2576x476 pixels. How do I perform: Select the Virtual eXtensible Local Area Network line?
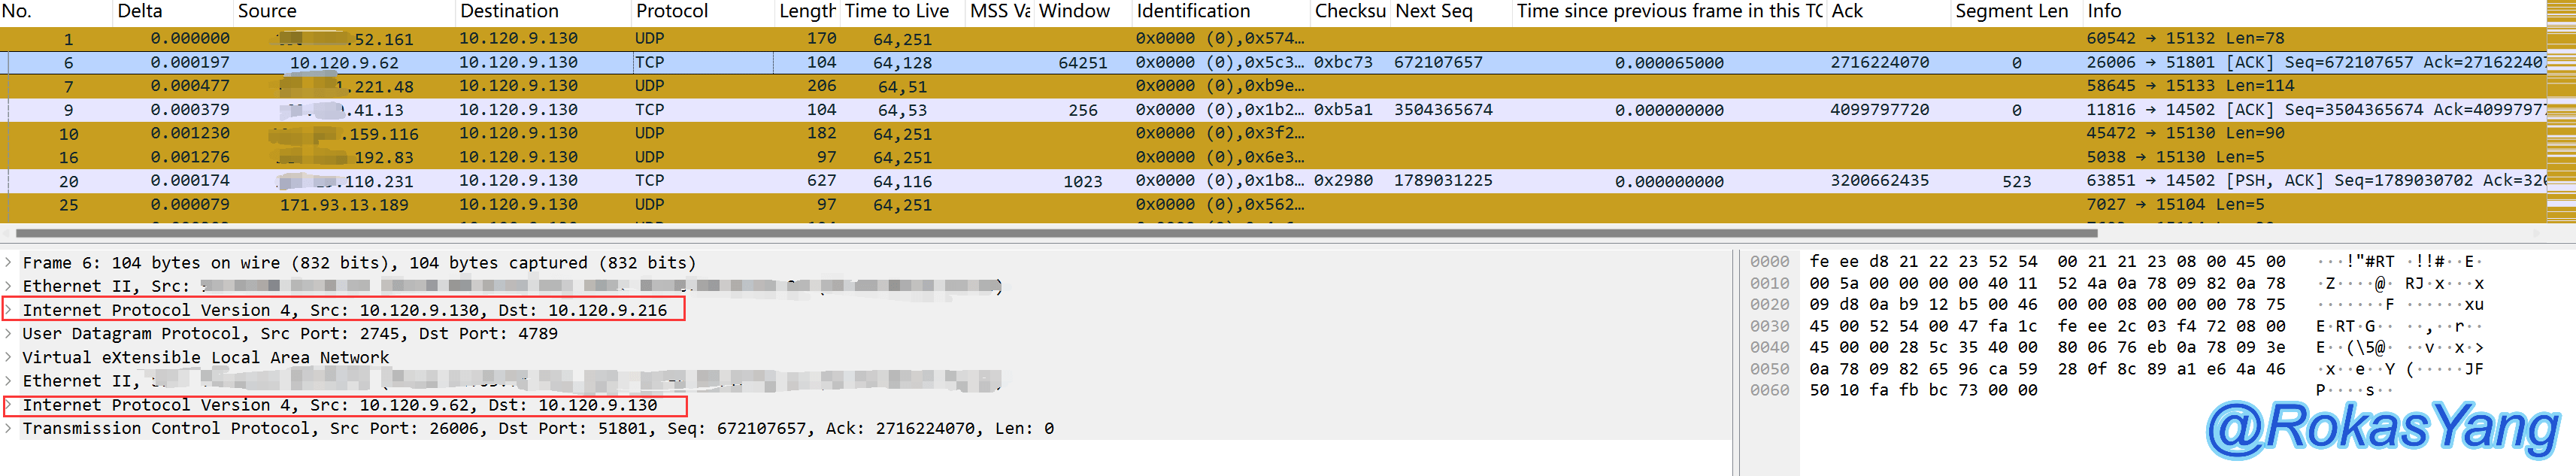(205, 358)
